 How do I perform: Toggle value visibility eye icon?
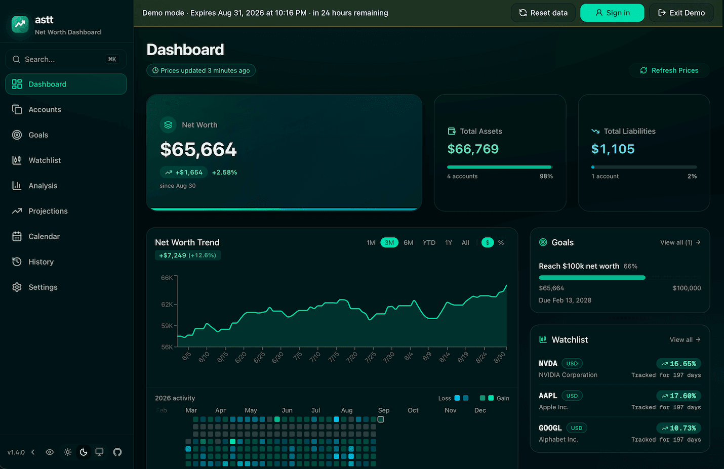[x=50, y=452]
